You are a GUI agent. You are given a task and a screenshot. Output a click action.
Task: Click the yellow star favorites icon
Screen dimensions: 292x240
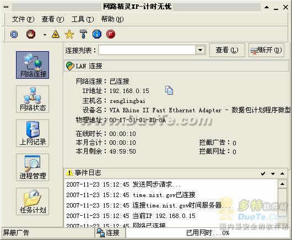[x=69, y=35]
